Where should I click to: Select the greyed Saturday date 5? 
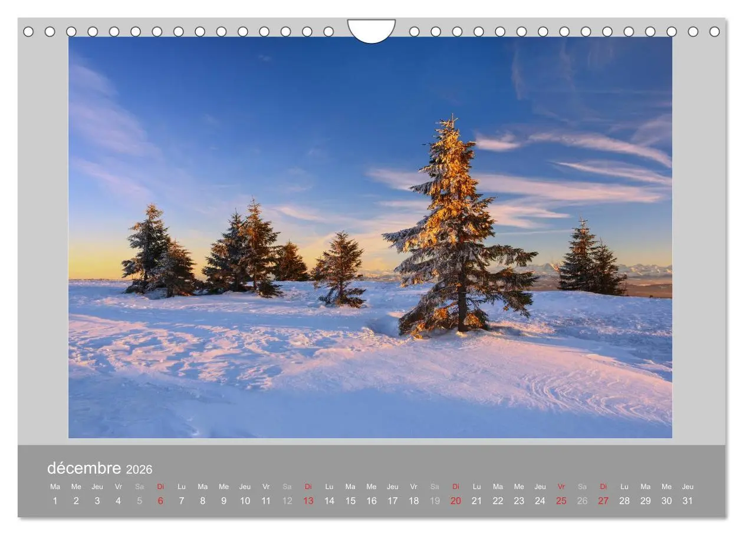(x=139, y=500)
